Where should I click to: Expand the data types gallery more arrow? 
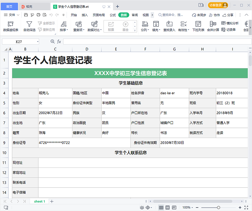(135, 30)
